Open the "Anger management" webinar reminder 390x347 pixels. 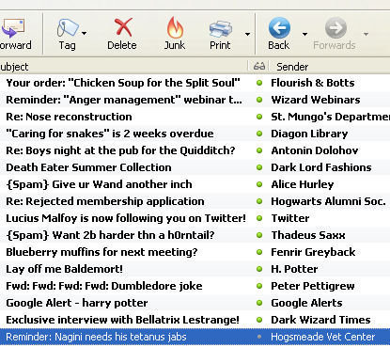pyautogui.click(x=124, y=100)
